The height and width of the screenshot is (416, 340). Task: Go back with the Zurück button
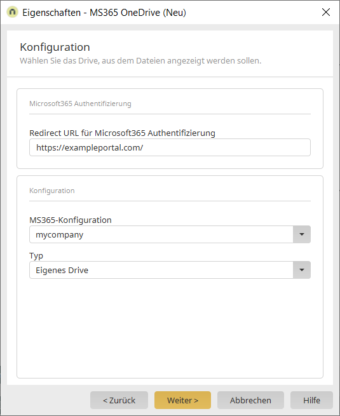[119, 400]
